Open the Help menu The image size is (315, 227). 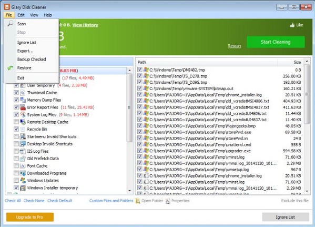pos(48,15)
